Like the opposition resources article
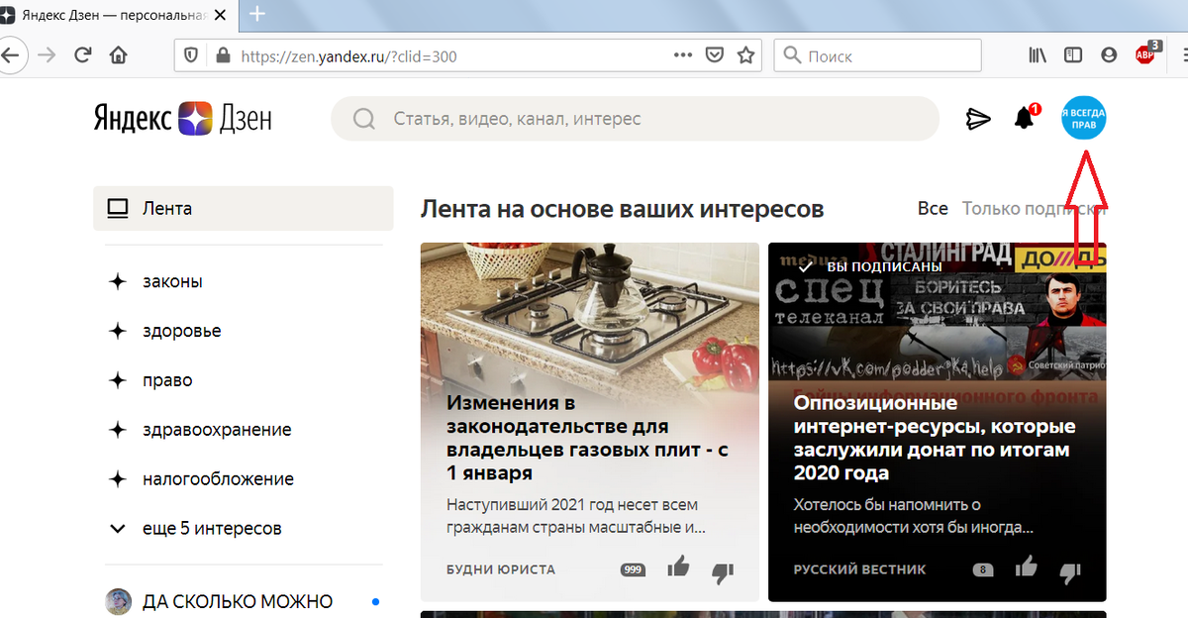The height and width of the screenshot is (618, 1188). tap(1026, 567)
